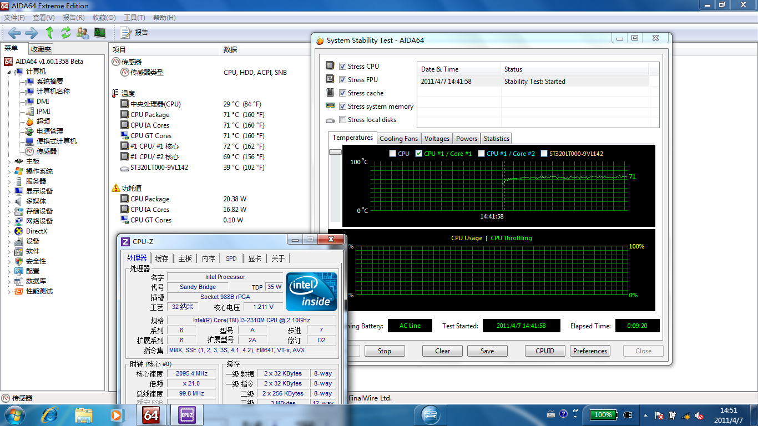Click the 数据库 database icon in tree

19,281
